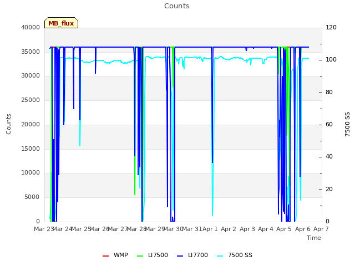Toggle the LI7700 legend entry

point(192,255)
